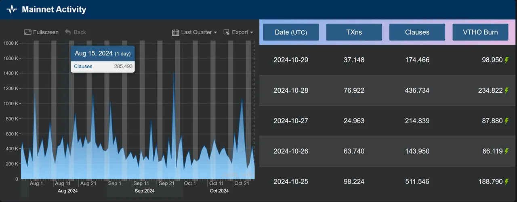
Task: Select the VTHO Burn column header button
Action: 480,32
